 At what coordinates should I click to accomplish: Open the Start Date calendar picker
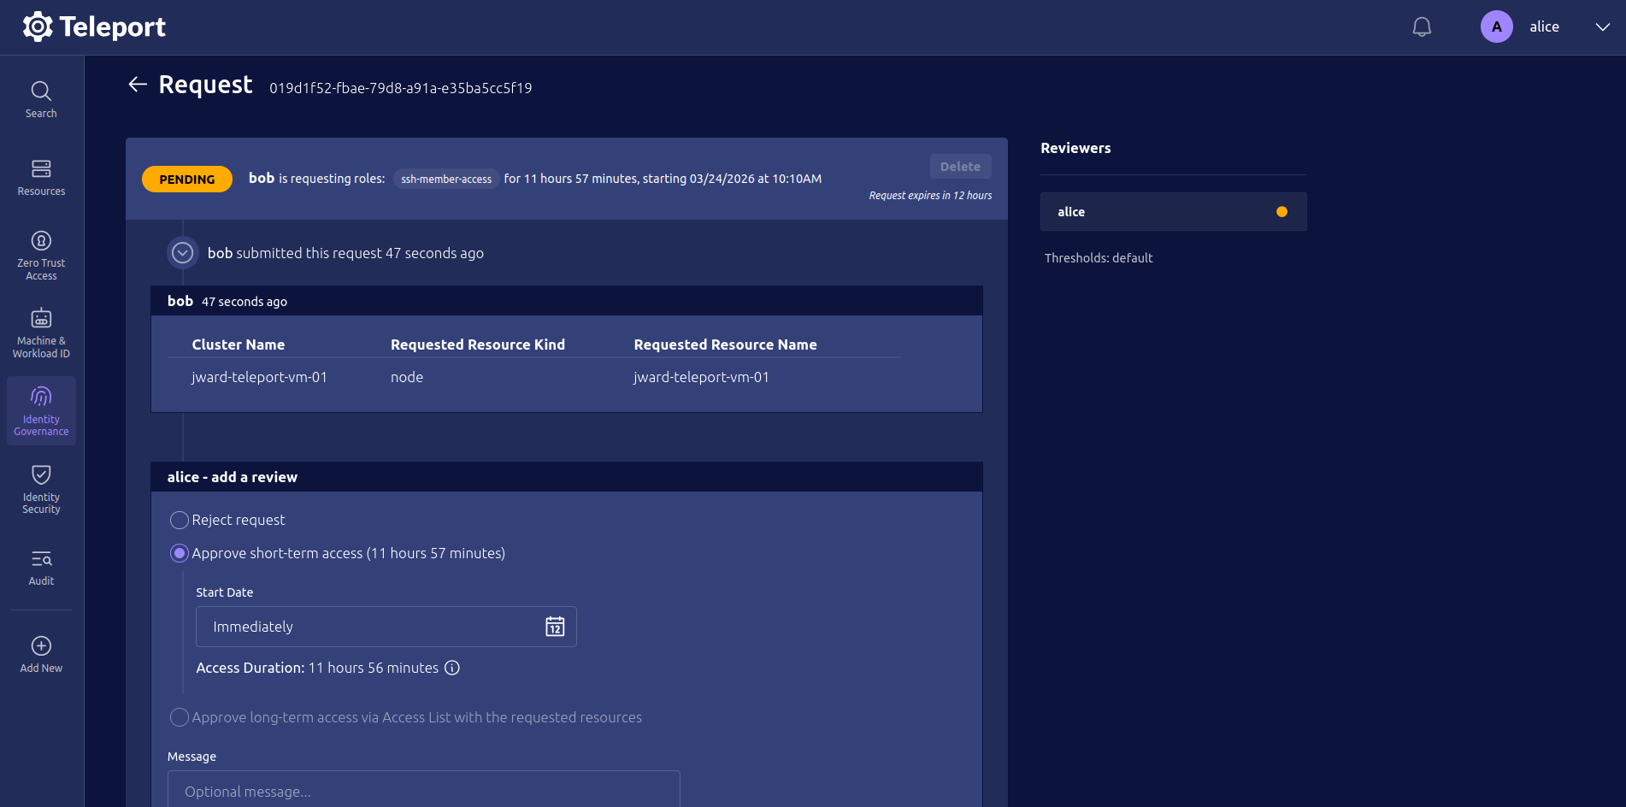click(555, 627)
